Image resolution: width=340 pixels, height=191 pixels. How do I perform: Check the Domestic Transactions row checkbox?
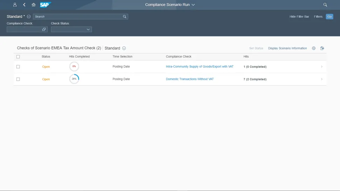tap(18, 79)
